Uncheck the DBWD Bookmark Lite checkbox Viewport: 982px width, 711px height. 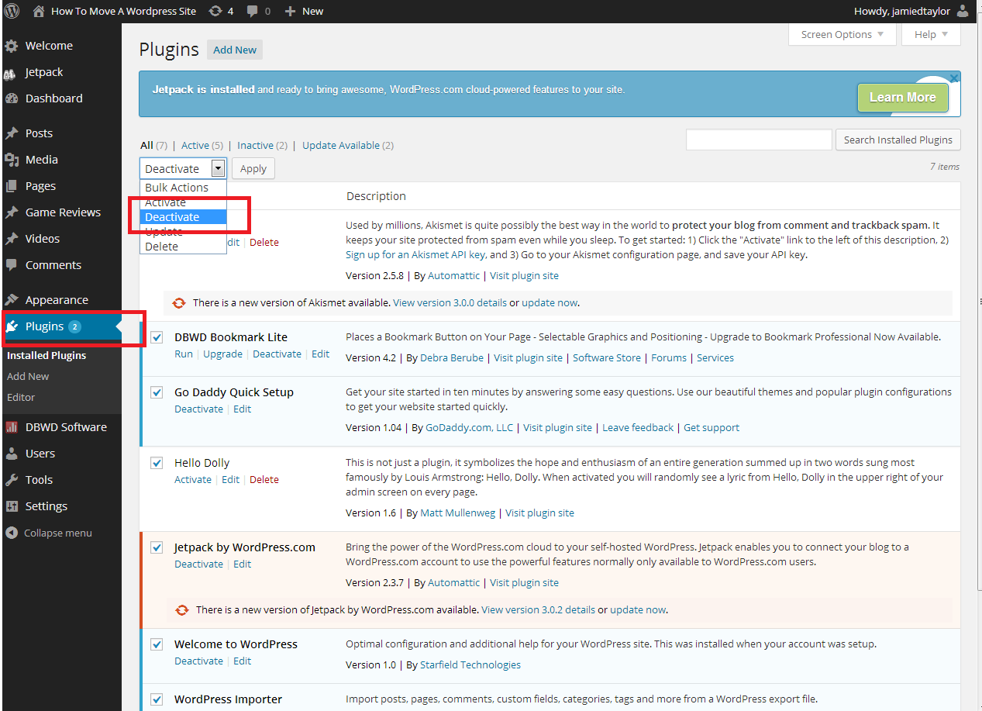157,337
